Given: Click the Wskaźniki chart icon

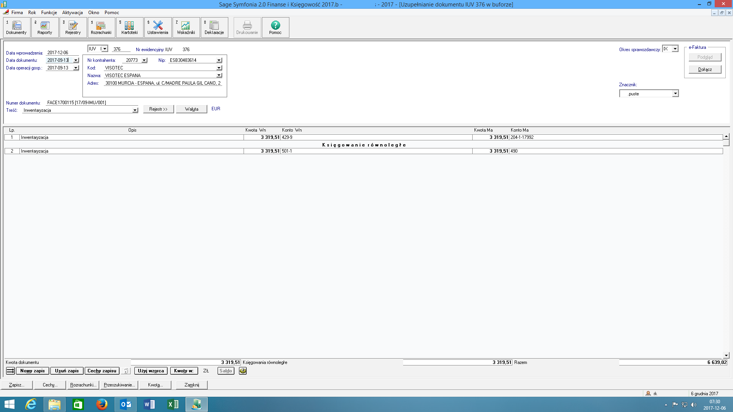Looking at the screenshot, I should point(186,27).
